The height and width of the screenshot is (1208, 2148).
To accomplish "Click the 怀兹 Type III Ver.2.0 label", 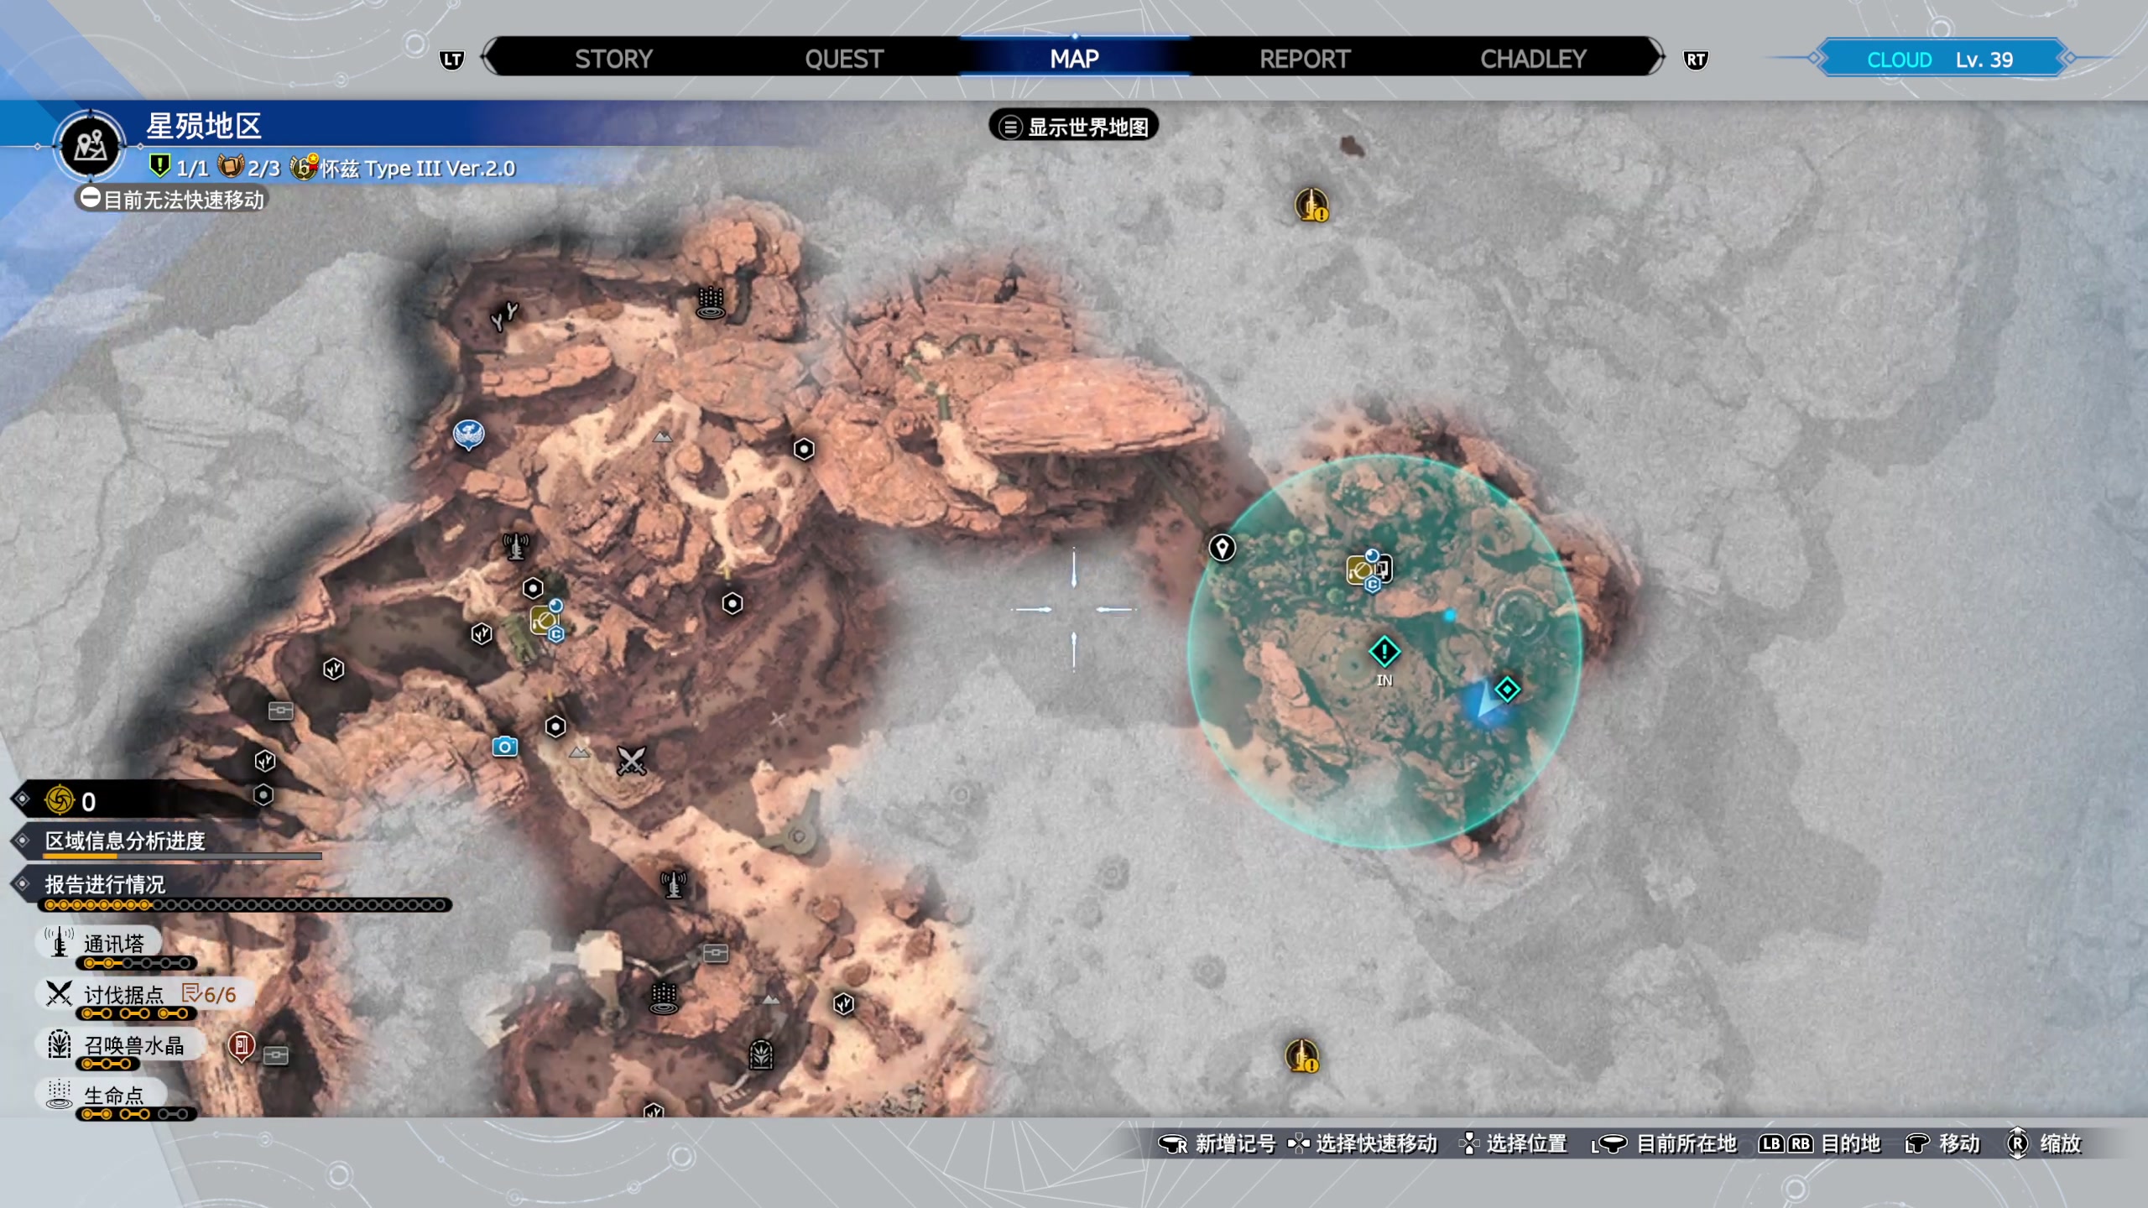I will pyautogui.click(x=403, y=168).
